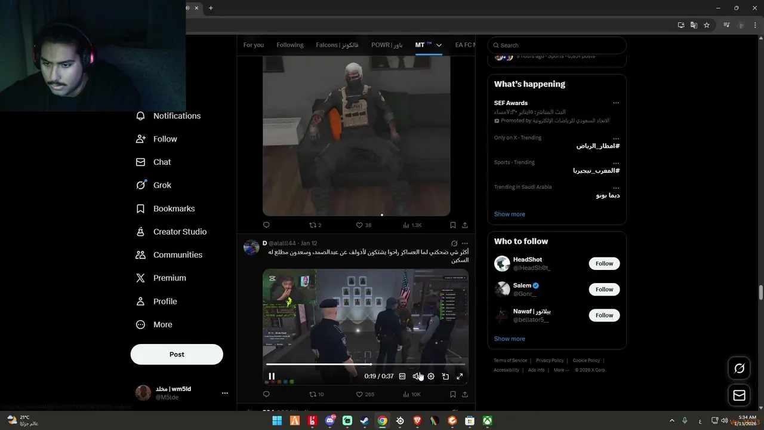Open Terms of Service link
The height and width of the screenshot is (430, 764).
pyautogui.click(x=510, y=361)
